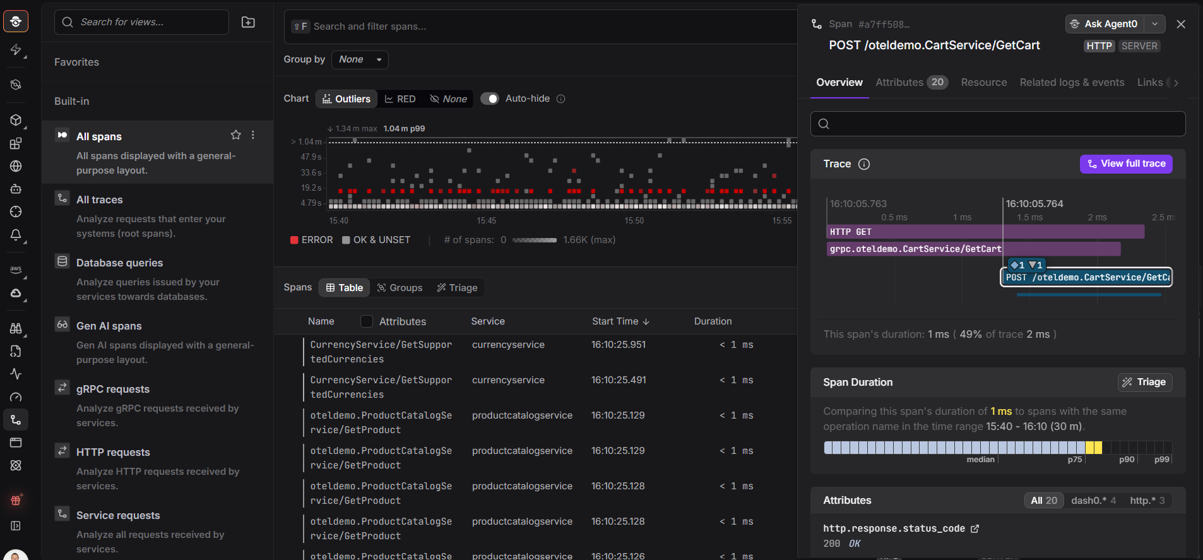The width and height of the screenshot is (1203, 560).
Task: Select the tracing icon in left sidebar
Action: point(16,420)
